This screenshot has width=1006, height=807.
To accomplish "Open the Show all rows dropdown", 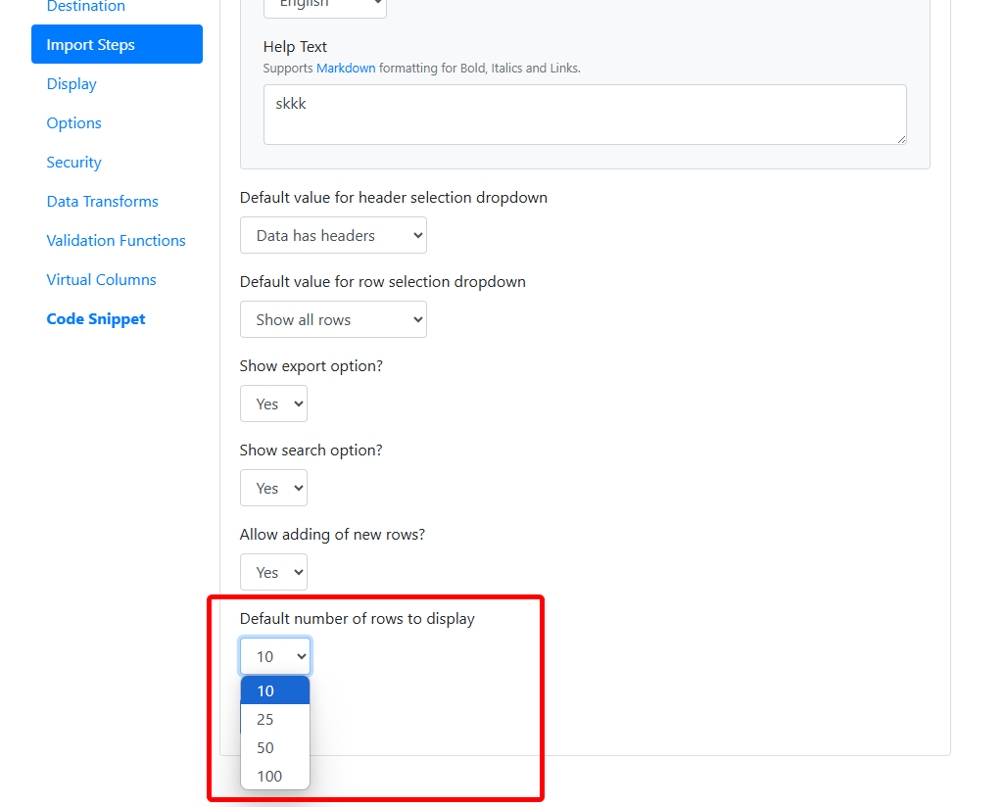I will point(333,319).
